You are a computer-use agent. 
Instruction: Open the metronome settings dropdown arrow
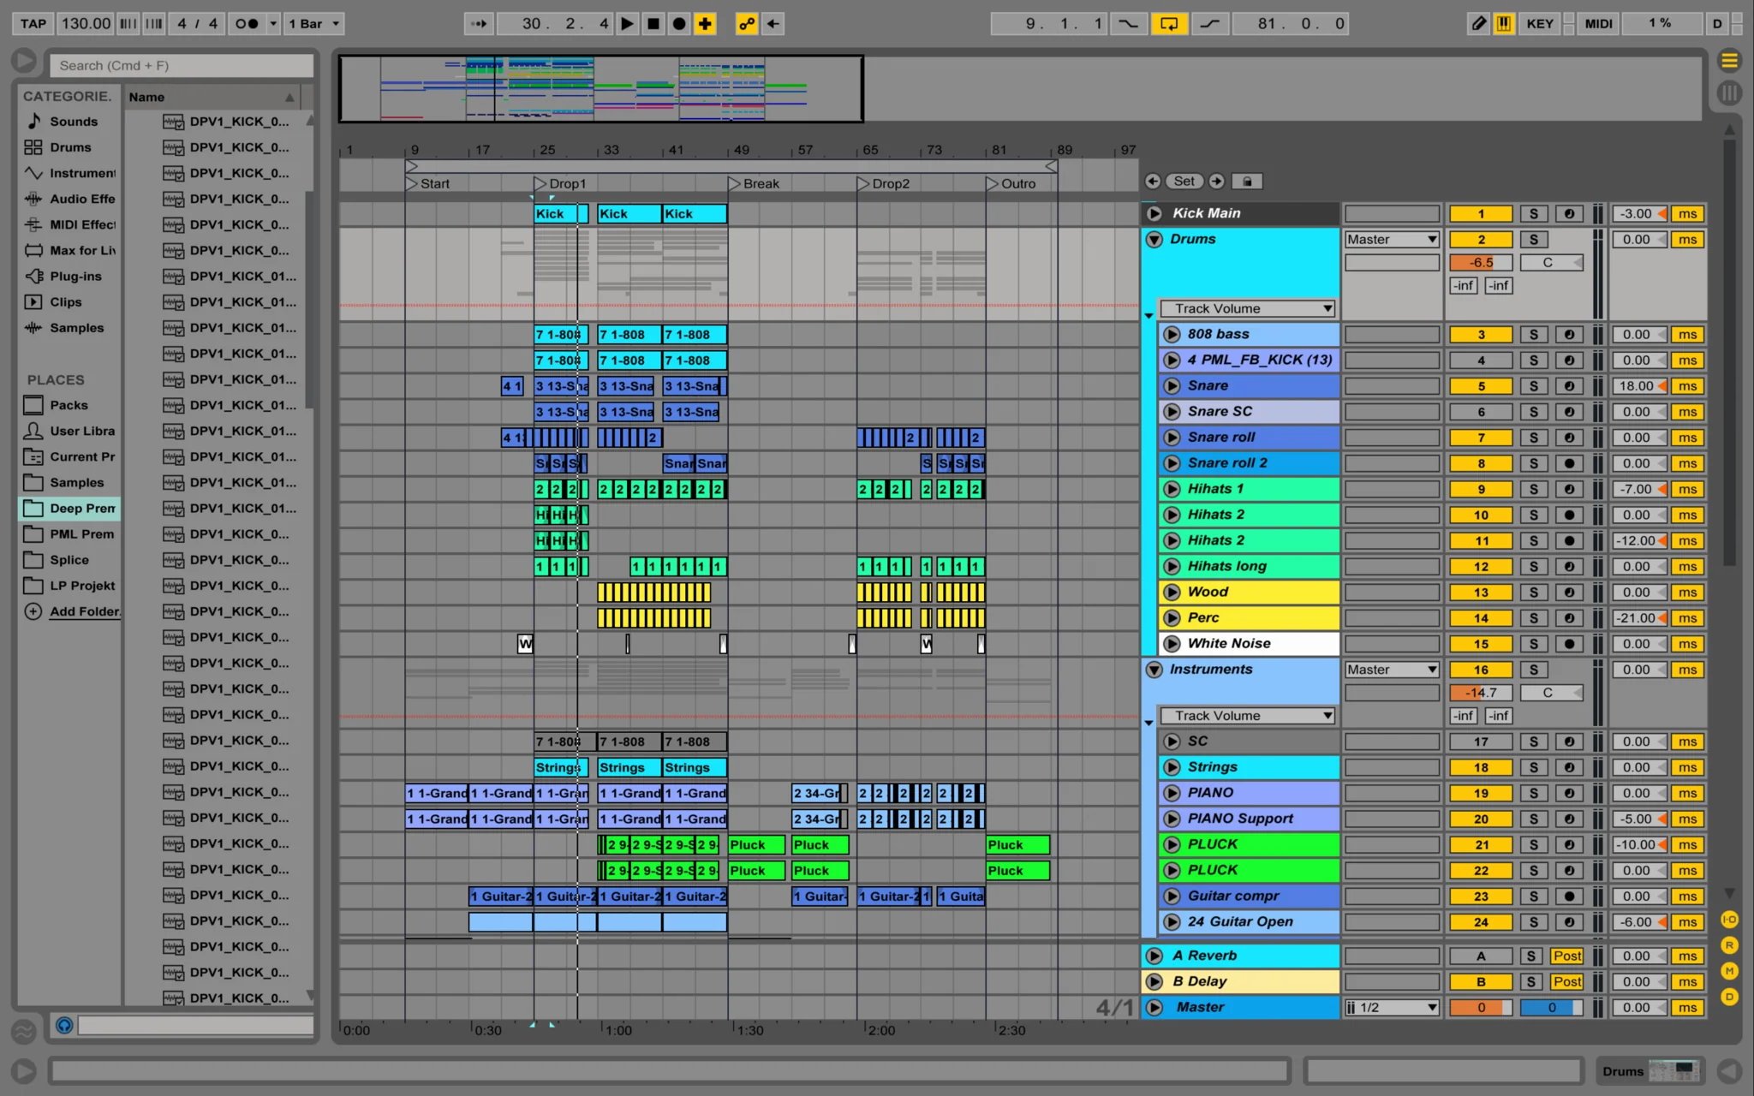click(273, 24)
